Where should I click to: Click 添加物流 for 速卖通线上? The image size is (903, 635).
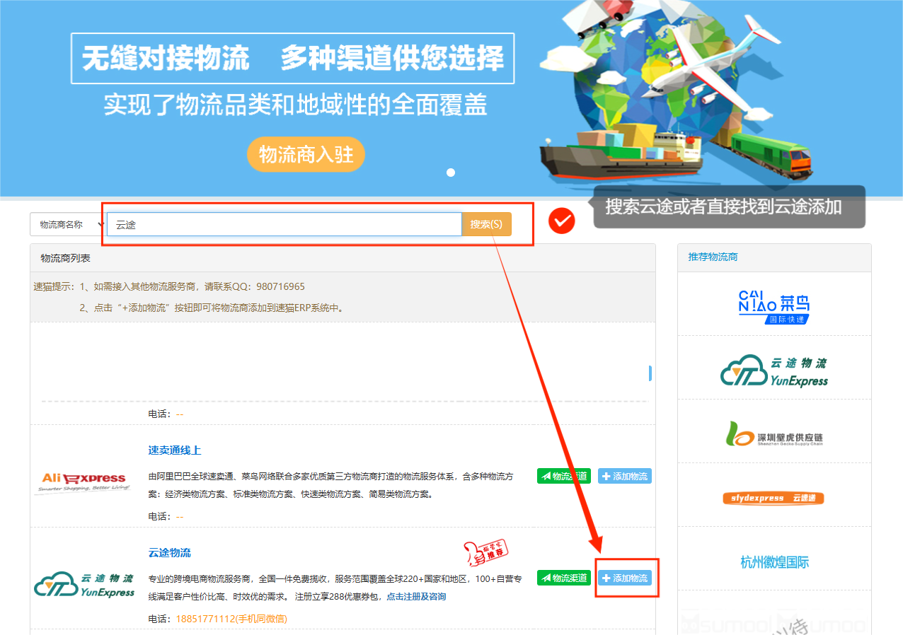[x=624, y=477]
